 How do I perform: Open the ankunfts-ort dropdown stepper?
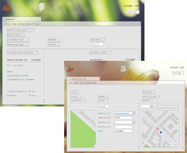[134, 122]
